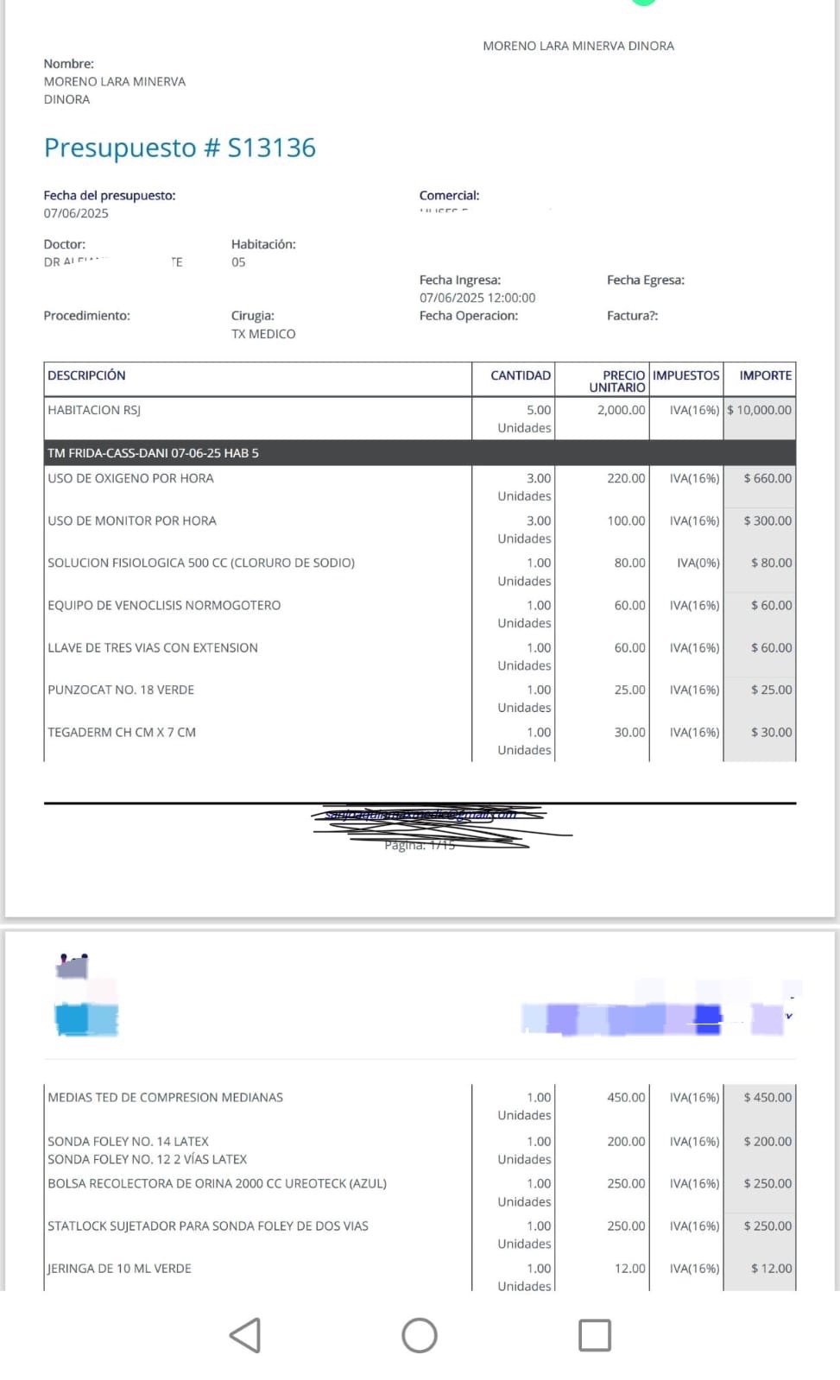
Task: Tap the IVA(0%) tax cell
Action: coord(698,563)
